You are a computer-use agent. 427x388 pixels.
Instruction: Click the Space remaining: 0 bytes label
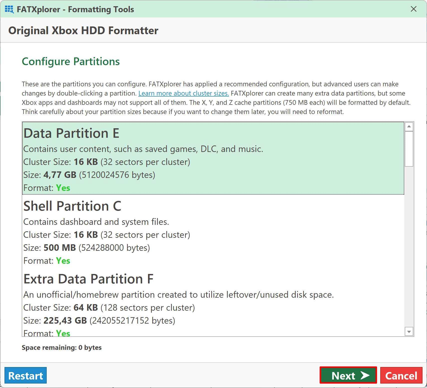point(62,348)
